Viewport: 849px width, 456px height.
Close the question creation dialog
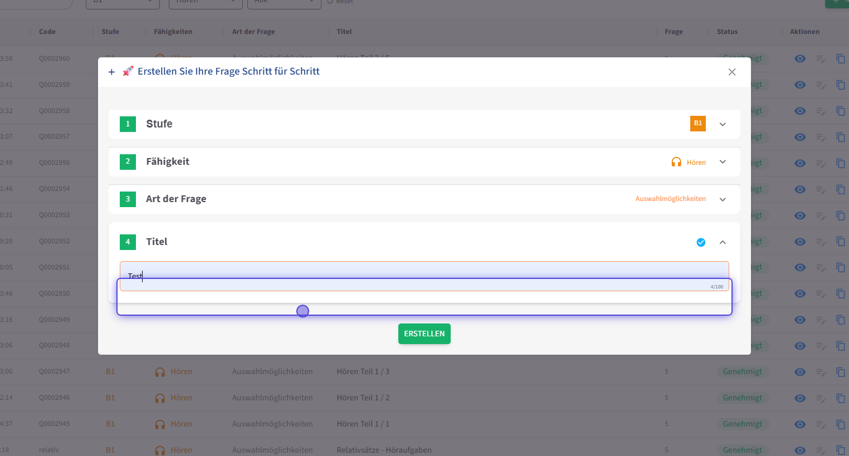pos(732,72)
